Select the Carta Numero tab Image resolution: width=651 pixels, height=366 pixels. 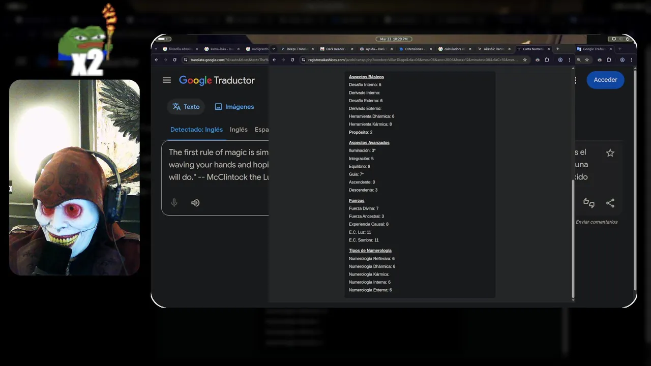pos(533,49)
